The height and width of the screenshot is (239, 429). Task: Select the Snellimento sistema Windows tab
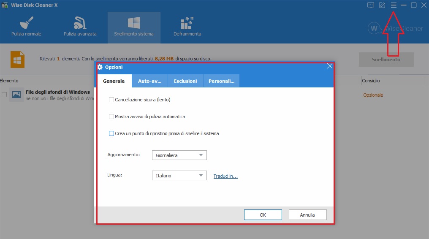[134, 27]
